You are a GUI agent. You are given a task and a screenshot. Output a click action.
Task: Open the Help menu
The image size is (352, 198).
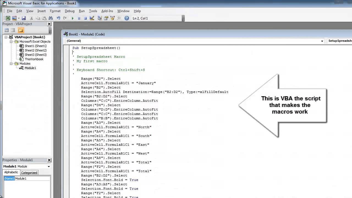pyautogui.click(x=137, y=11)
